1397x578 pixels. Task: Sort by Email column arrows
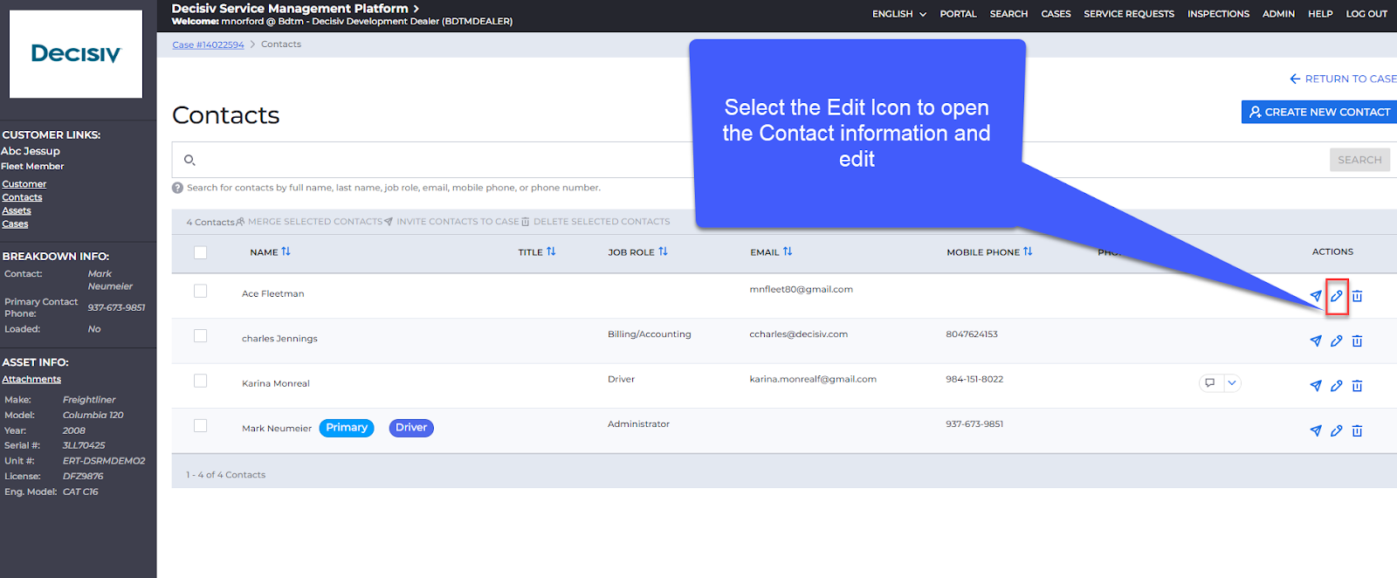point(788,251)
